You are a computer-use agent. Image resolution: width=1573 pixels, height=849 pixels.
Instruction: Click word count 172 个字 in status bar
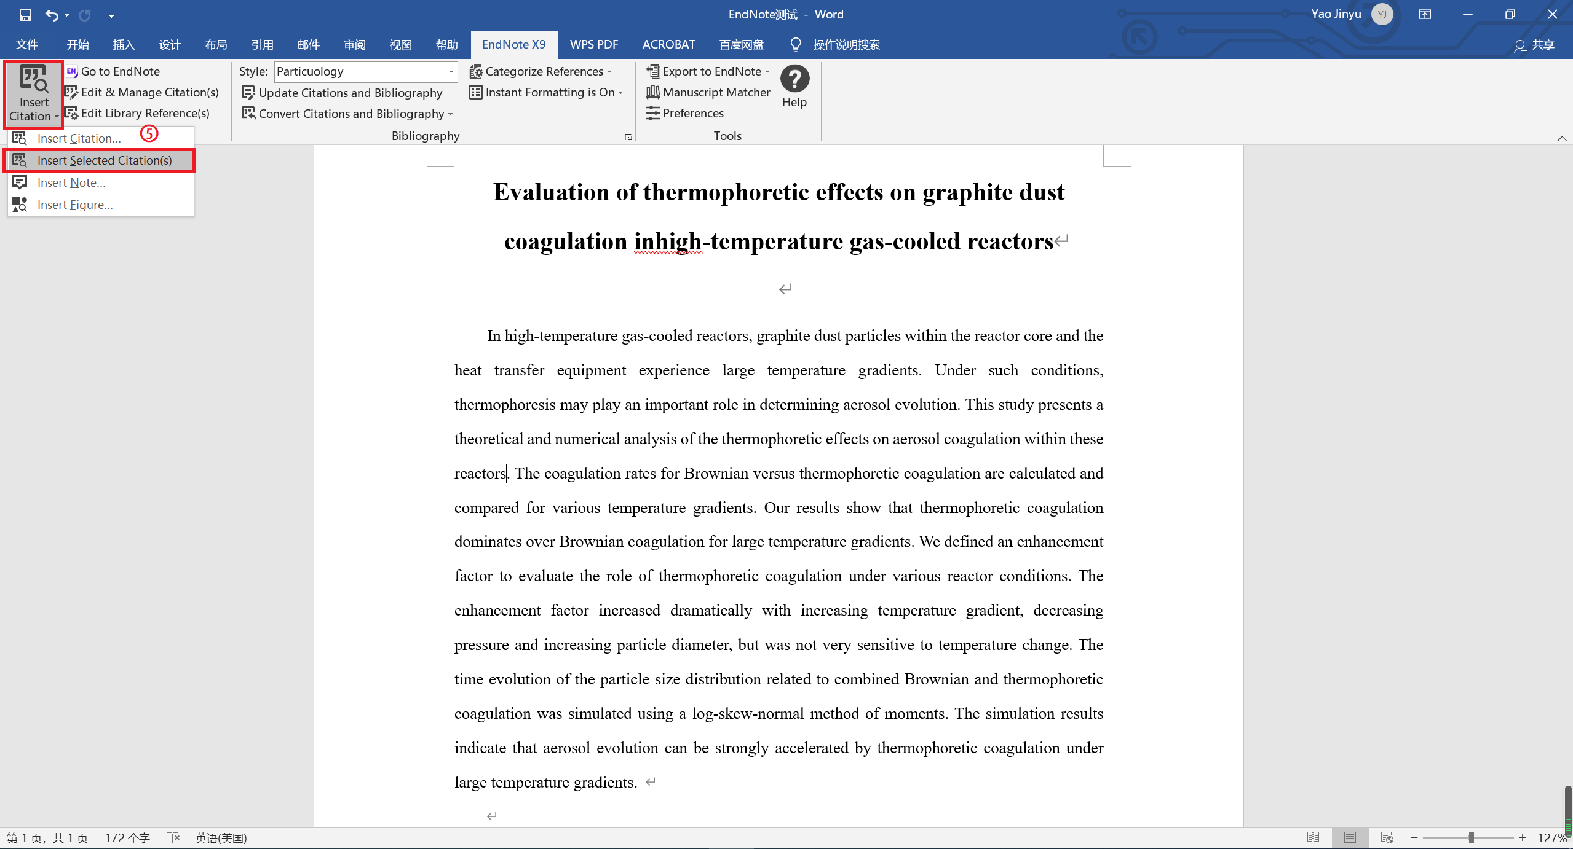[x=127, y=838]
